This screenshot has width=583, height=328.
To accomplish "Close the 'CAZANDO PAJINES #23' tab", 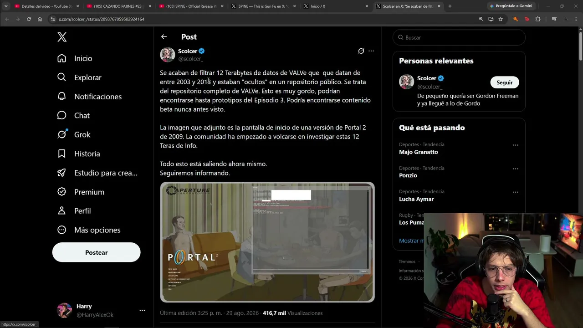I will 150,6.
